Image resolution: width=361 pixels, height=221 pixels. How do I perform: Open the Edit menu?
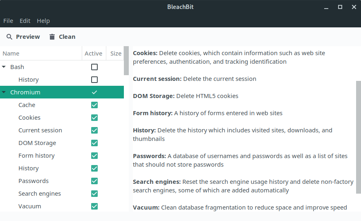(25, 21)
